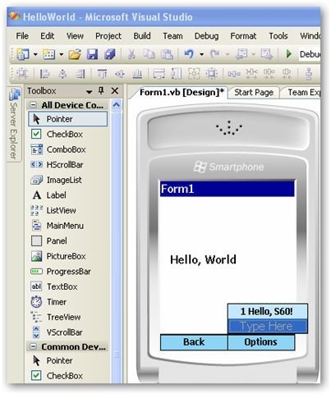Save the file with the floppy icon
This screenshot has width=331, height=394.
coord(92,54)
